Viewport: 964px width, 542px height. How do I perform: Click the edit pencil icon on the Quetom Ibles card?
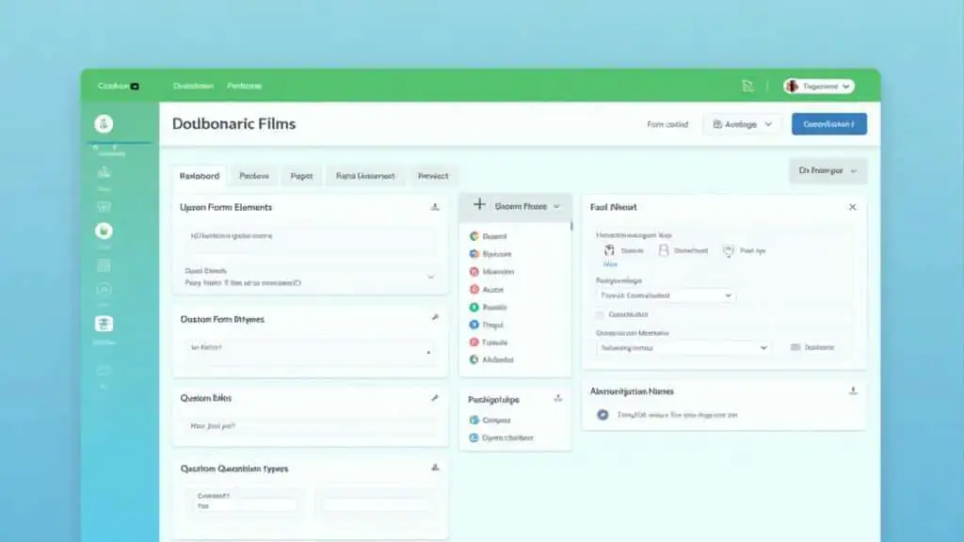click(x=434, y=398)
